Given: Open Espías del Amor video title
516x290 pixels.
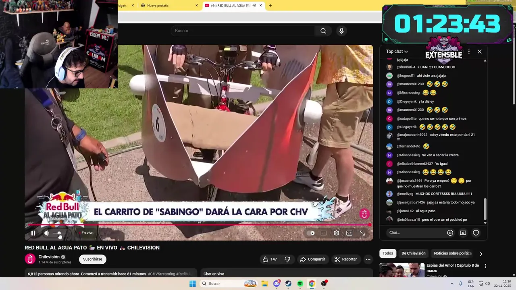Looking at the screenshot, I should pos(453,268).
